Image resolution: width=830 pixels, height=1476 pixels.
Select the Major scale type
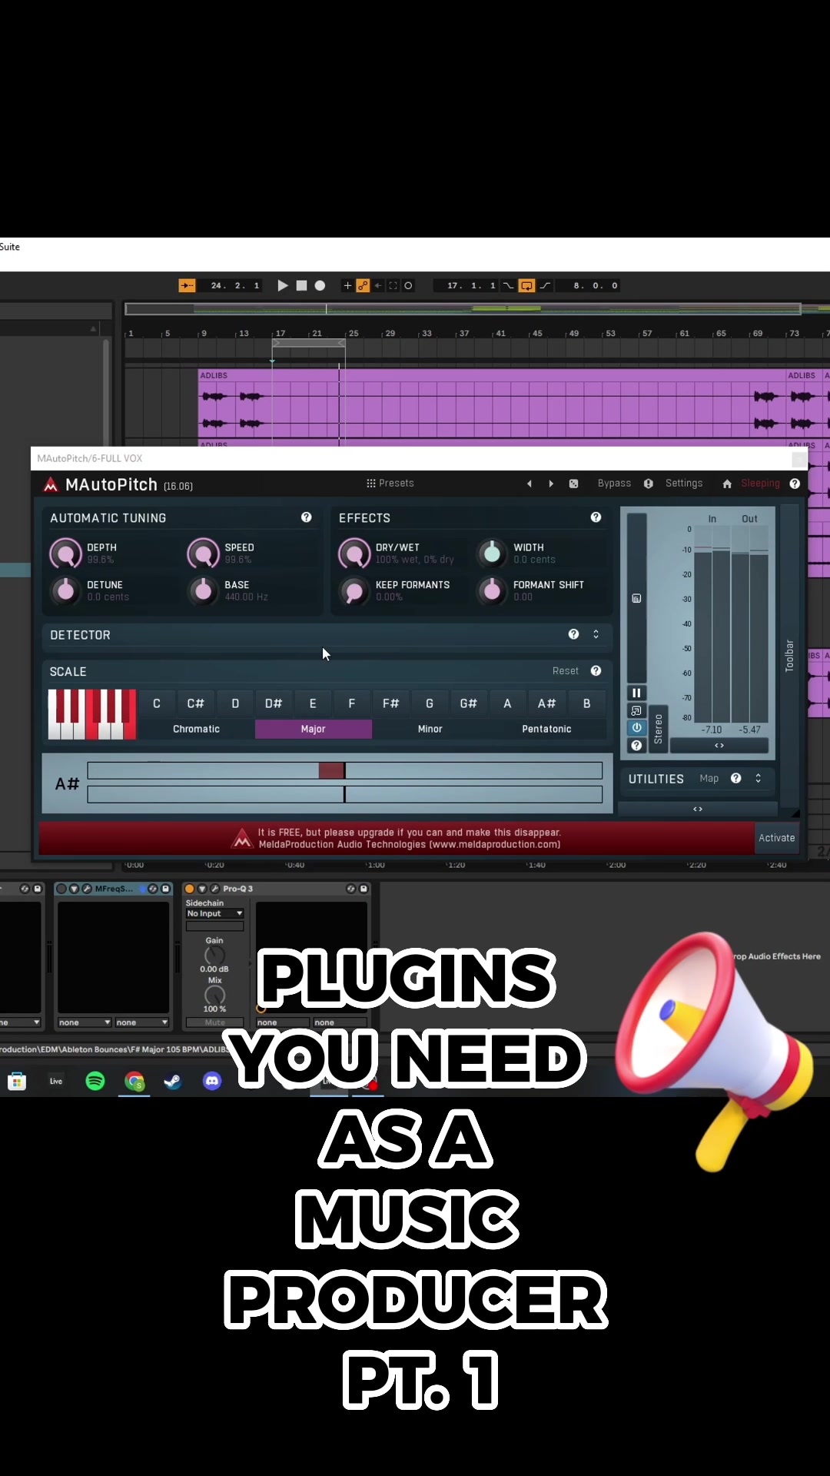pyautogui.click(x=314, y=729)
